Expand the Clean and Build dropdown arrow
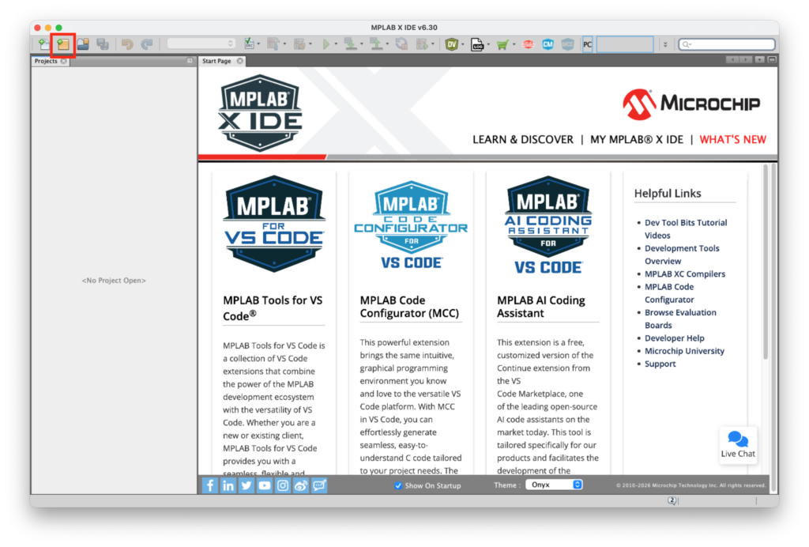The image size is (809, 547). 310,44
